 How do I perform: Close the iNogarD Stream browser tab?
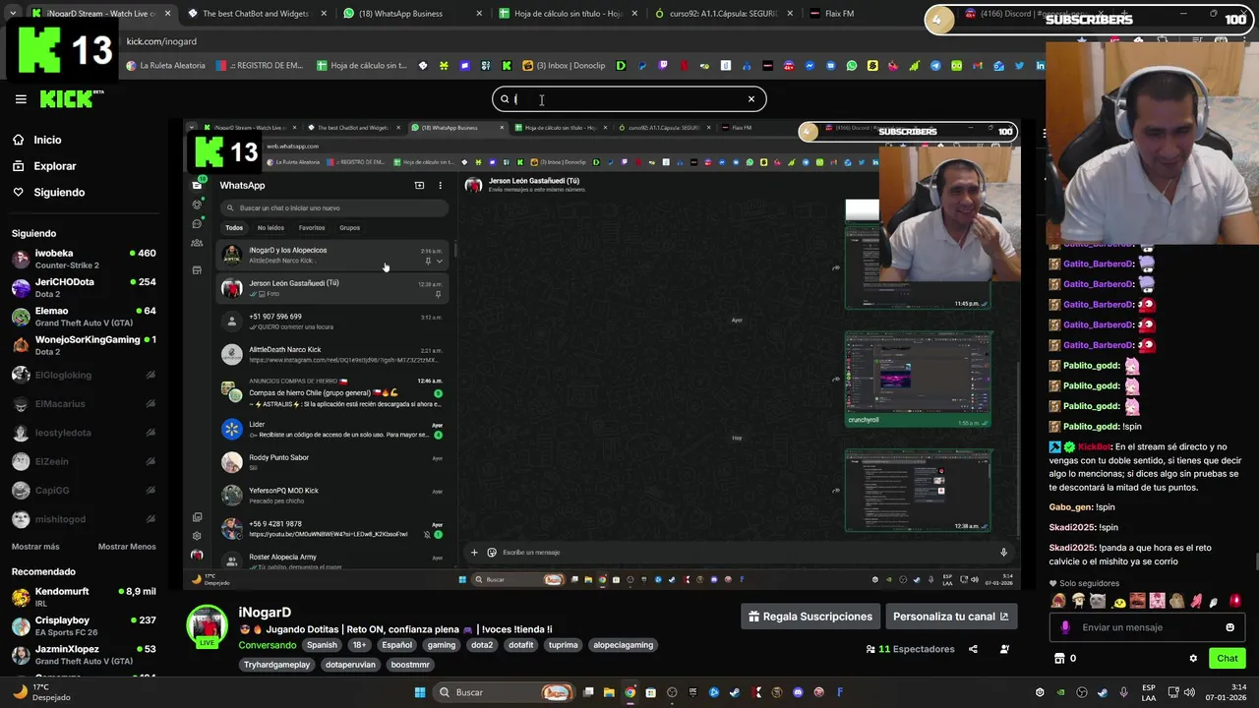click(x=167, y=14)
